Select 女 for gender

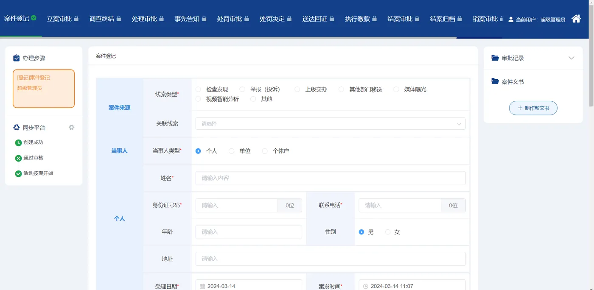click(x=387, y=232)
